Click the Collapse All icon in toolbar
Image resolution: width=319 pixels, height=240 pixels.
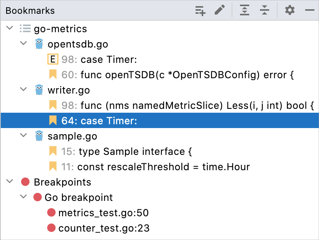coord(265,10)
